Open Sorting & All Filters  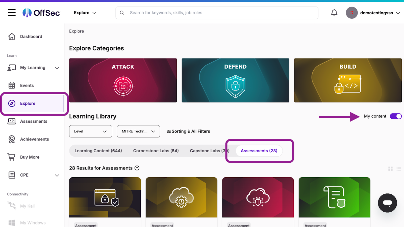click(188, 131)
